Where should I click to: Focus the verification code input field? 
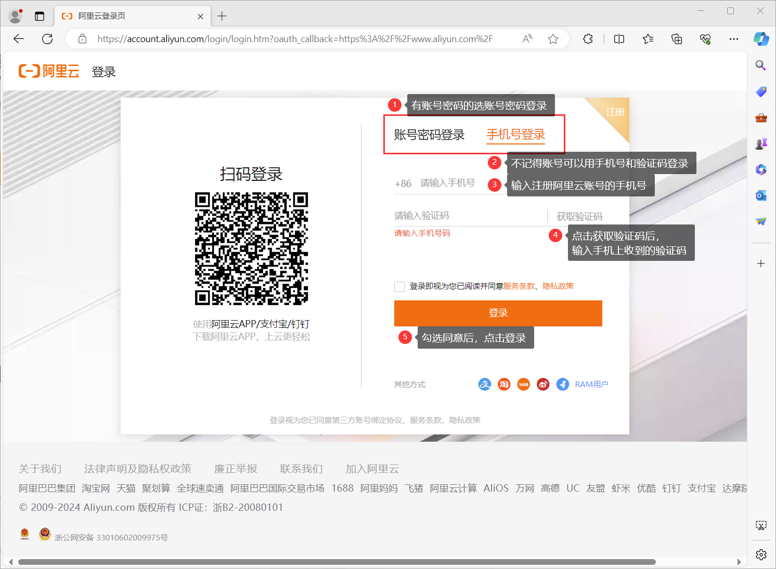[x=469, y=216]
